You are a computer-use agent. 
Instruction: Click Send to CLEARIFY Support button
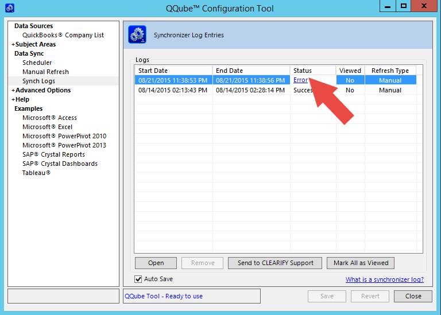[275, 263]
